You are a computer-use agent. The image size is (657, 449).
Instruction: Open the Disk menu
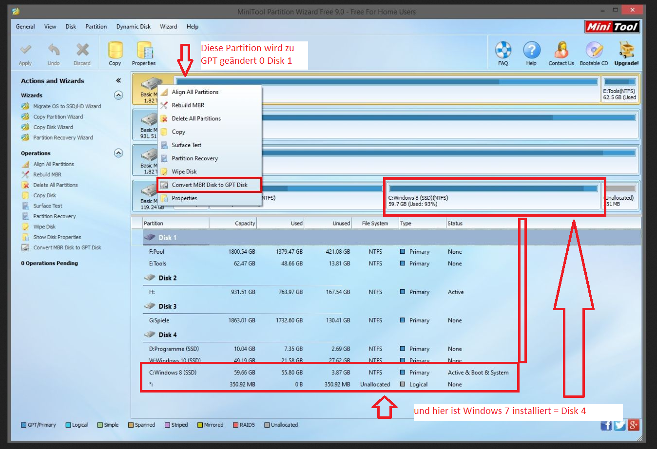[x=71, y=27]
